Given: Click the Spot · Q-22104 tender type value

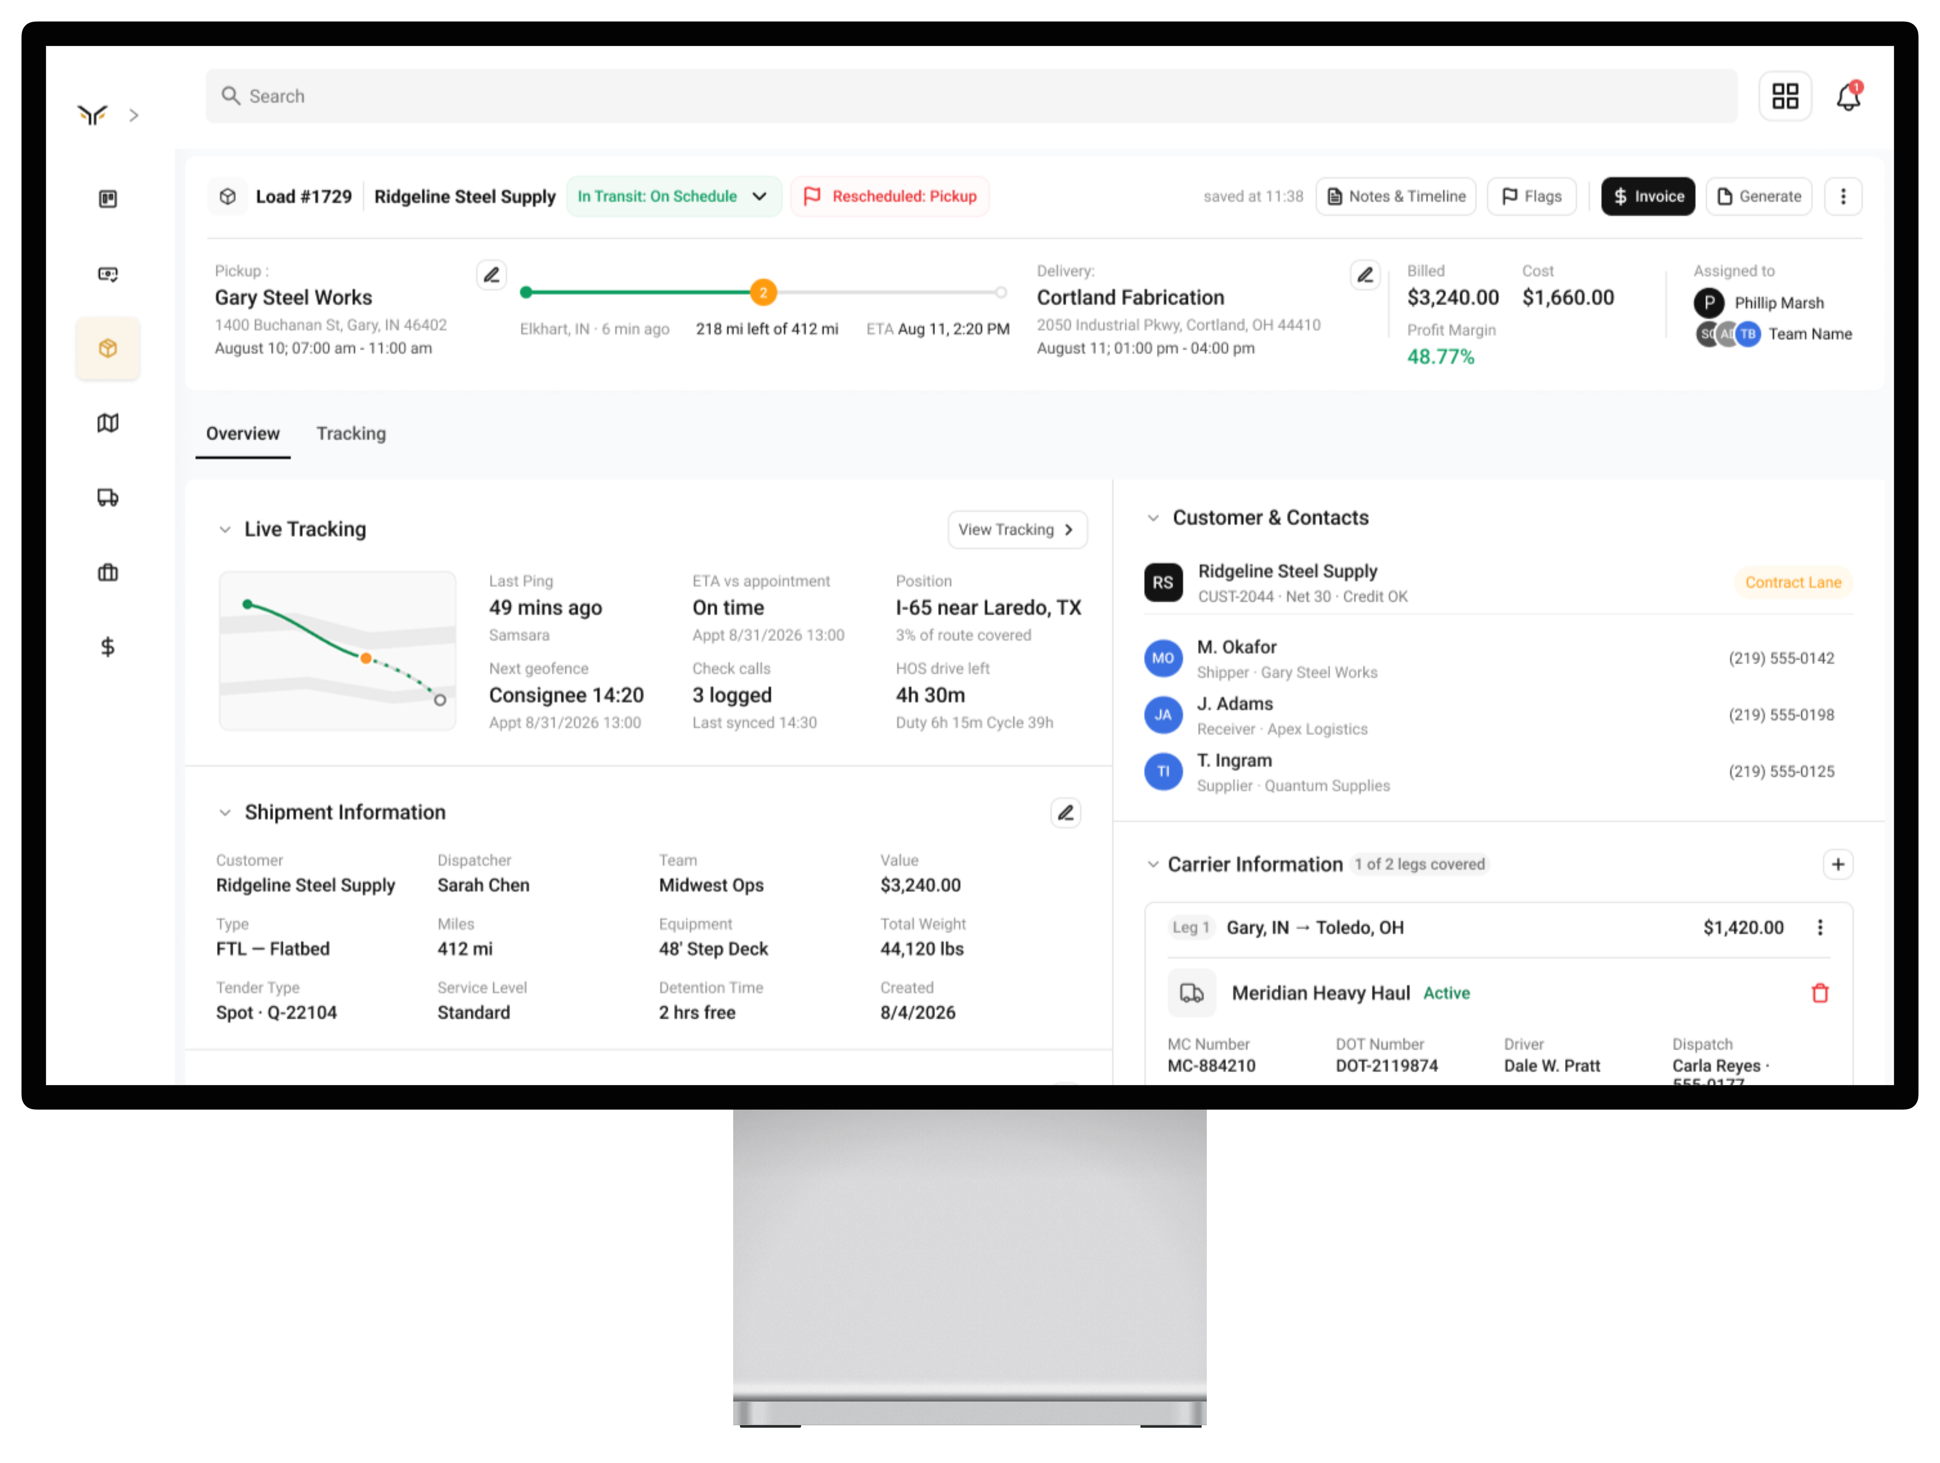Looking at the screenshot, I should click(x=276, y=1013).
